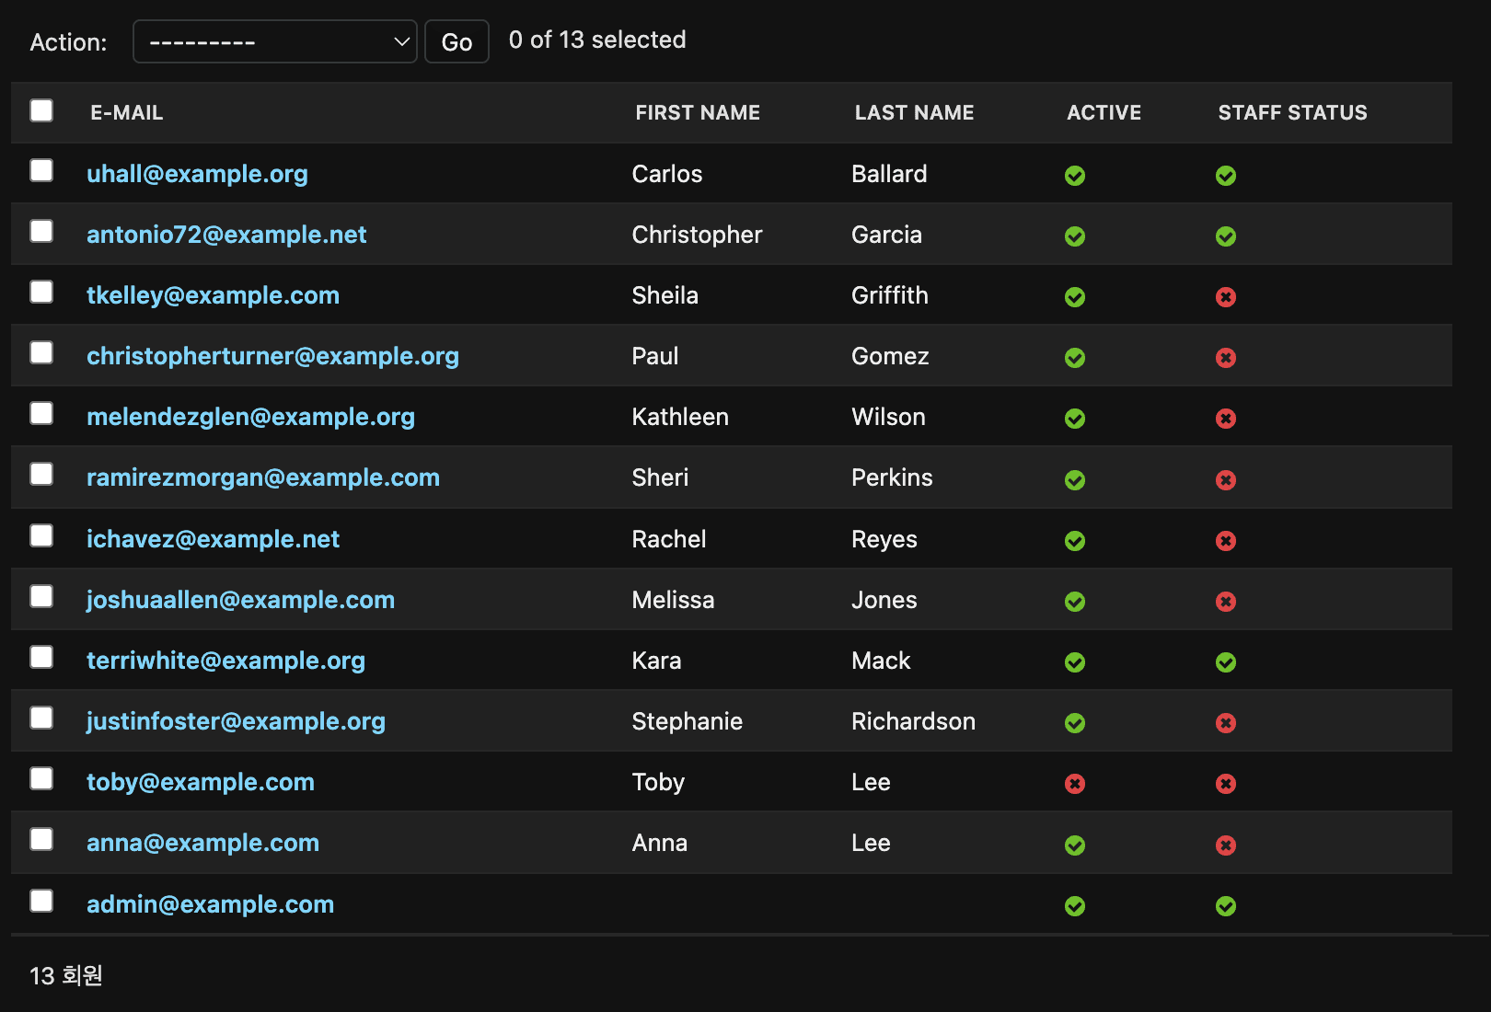1491x1012 pixels.
Task: Open the anna@example.com link
Action: tap(202, 843)
